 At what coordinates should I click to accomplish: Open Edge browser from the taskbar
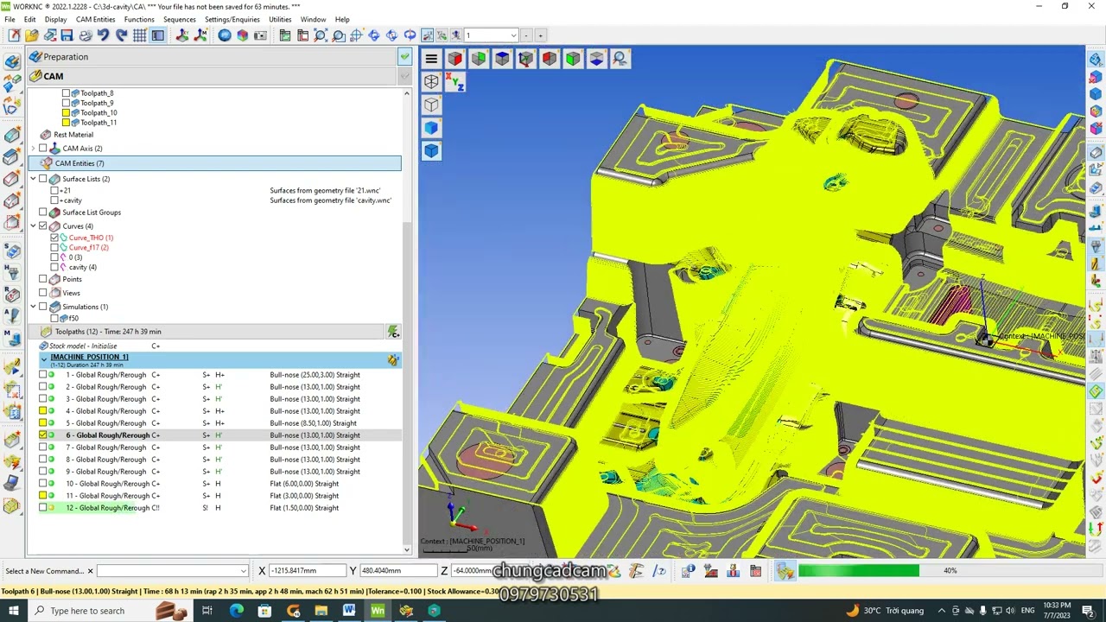236,611
